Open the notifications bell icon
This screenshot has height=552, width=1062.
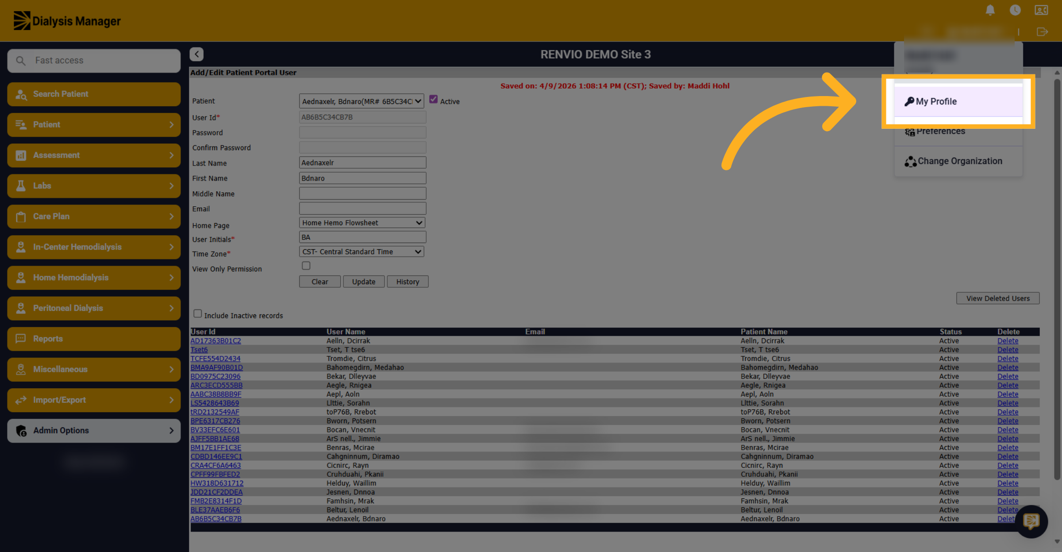[990, 10]
